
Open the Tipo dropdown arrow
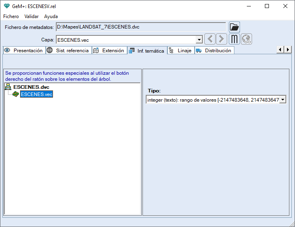click(x=283, y=100)
